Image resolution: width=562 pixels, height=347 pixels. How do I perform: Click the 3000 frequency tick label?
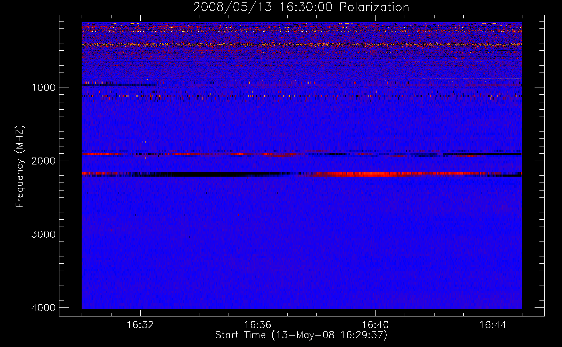(x=43, y=234)
